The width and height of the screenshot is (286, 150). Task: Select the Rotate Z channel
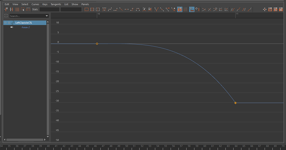(26, 28)
